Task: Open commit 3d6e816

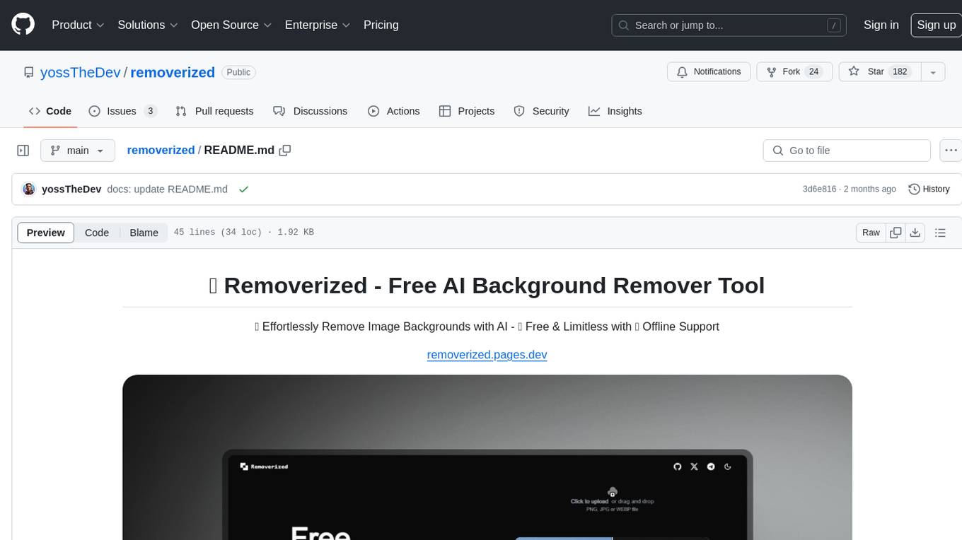Action: (819, 189)
